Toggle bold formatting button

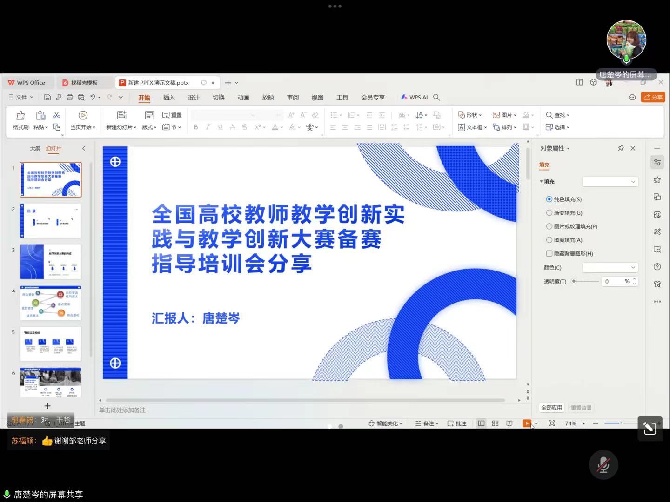pyautogui.click(x=196, y=127)
